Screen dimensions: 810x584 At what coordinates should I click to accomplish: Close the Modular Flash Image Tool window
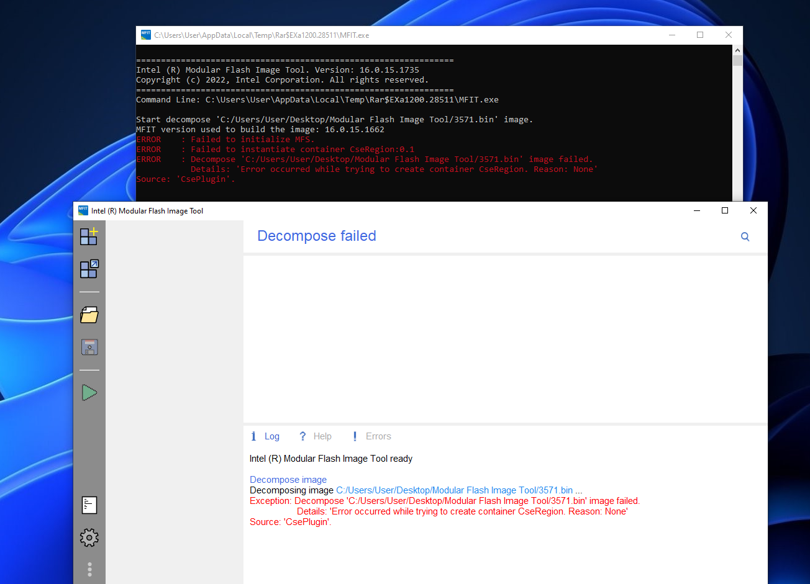[x=753, y=210]
